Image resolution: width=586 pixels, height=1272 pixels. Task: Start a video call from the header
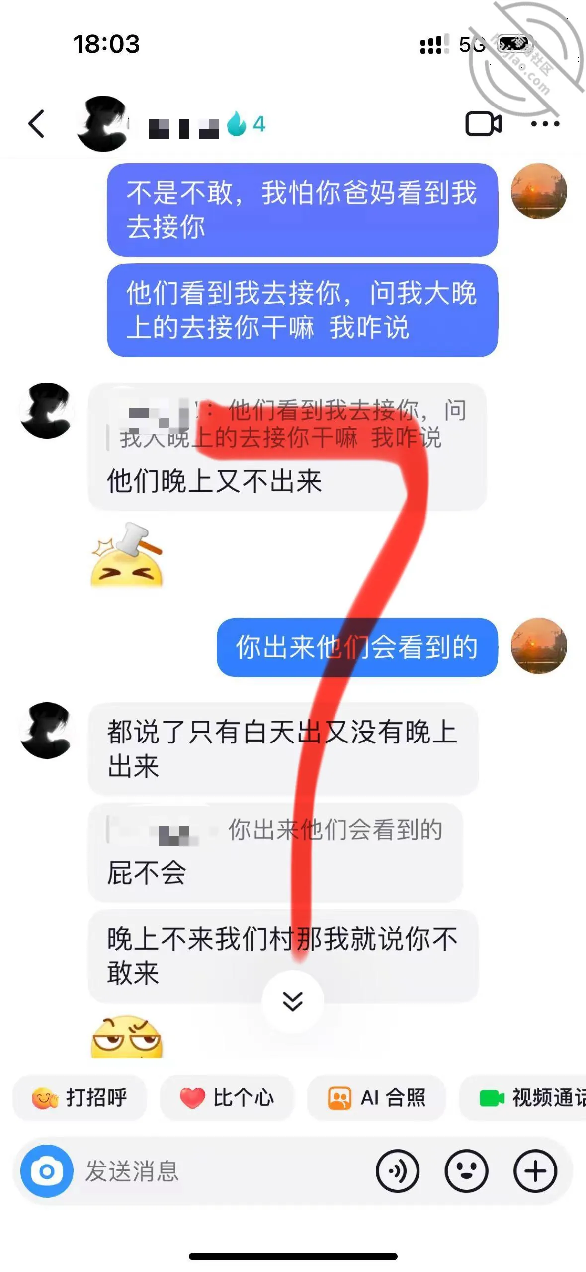coord(483,124)
